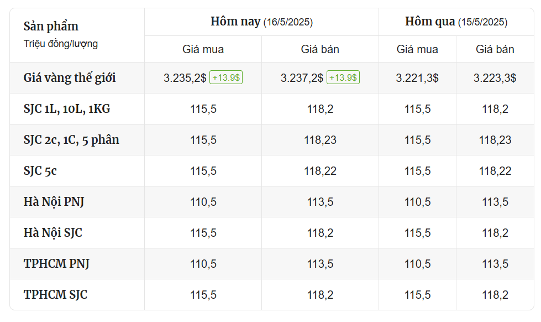Click the +13.9$ badge beside 3.237,2$
541x322 pixels.
(343, 77)
